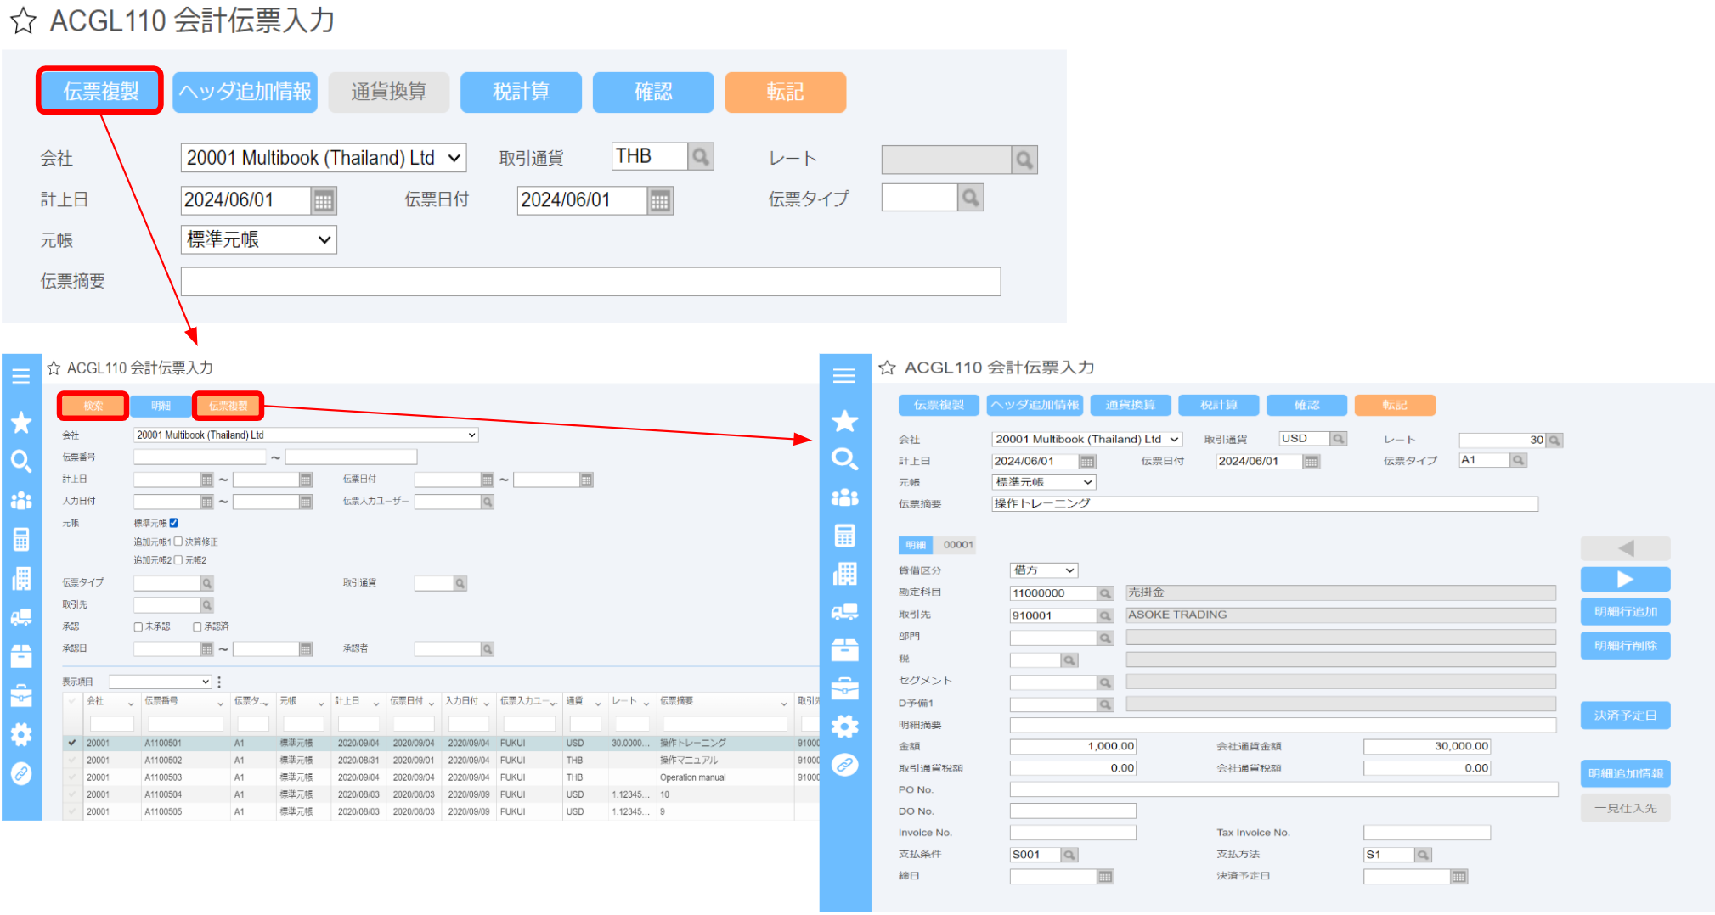
Task: Open 勘定科目 lookup next to 11000000
Action: [x=1104, y=593]
